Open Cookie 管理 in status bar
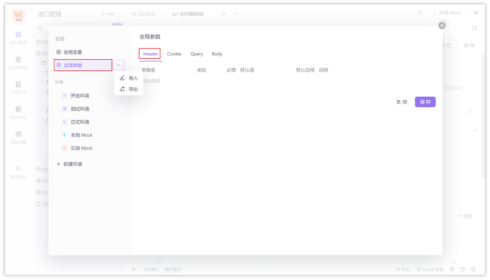Viewport: 490px width, 280px height. (430, 269)
